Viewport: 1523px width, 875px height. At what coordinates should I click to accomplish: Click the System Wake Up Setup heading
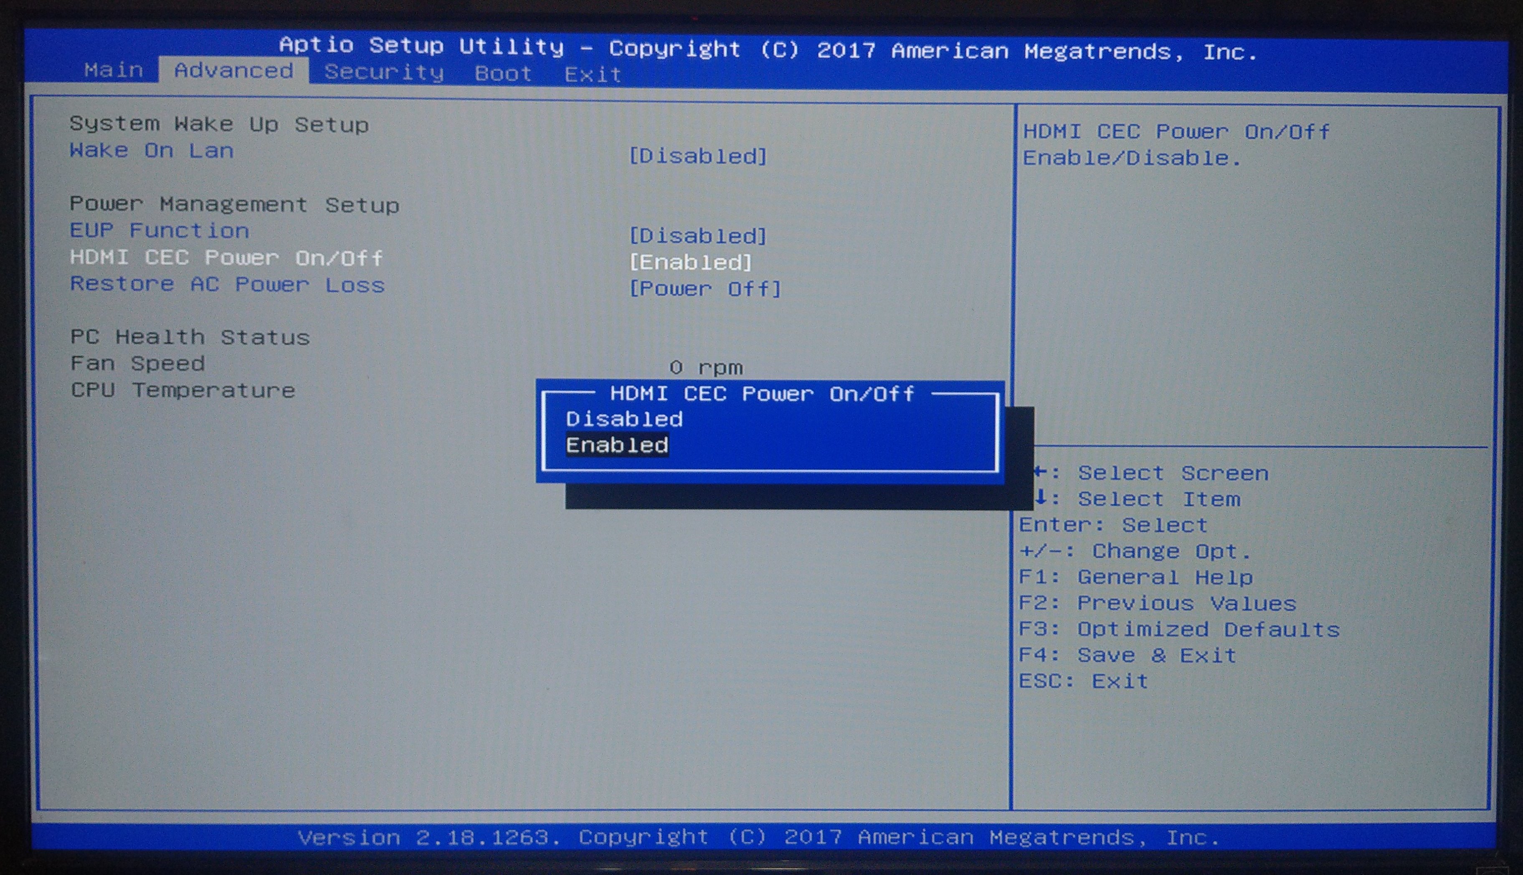[219, 124]
